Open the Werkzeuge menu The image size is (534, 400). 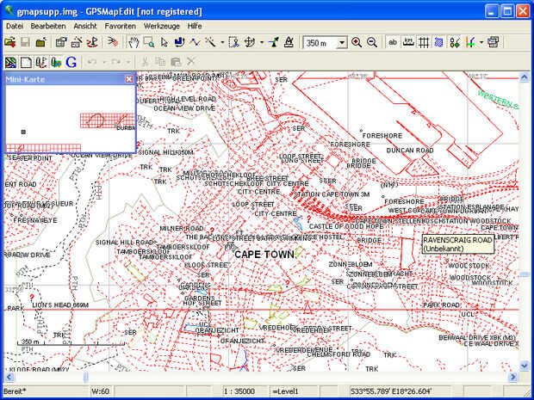pyautogui.click(x=162, y=27)
